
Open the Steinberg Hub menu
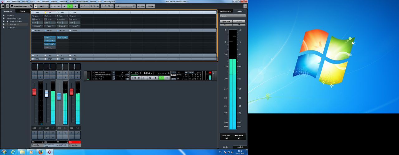[109, 2]
